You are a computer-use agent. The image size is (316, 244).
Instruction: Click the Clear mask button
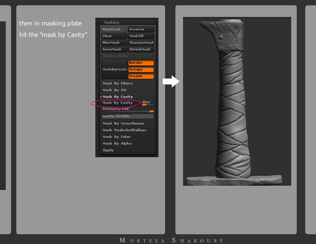point(114,36)
